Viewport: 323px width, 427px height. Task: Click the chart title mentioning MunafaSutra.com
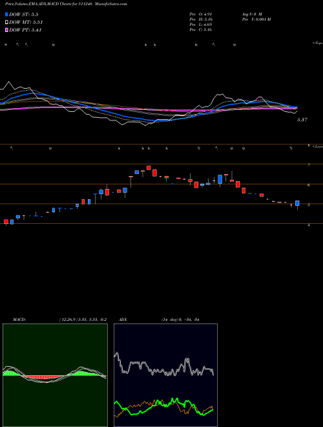[x=66, y=4]
